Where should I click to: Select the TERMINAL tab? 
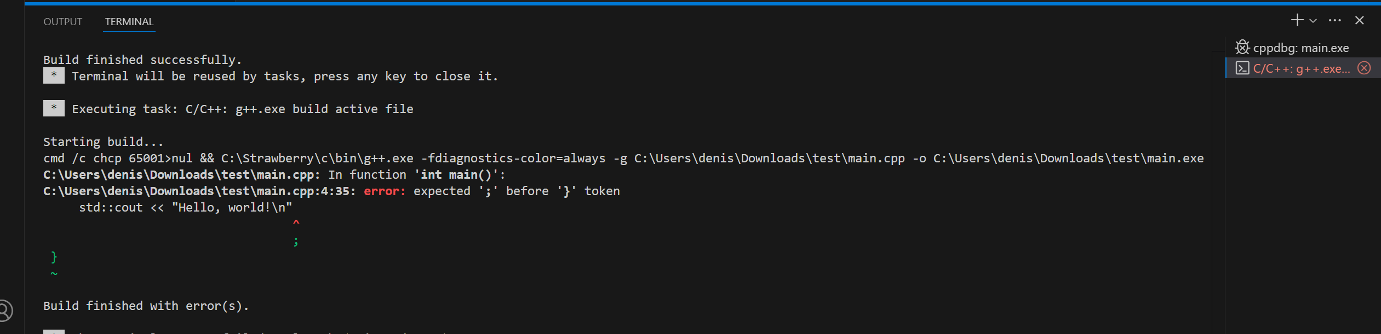point(129,22)
